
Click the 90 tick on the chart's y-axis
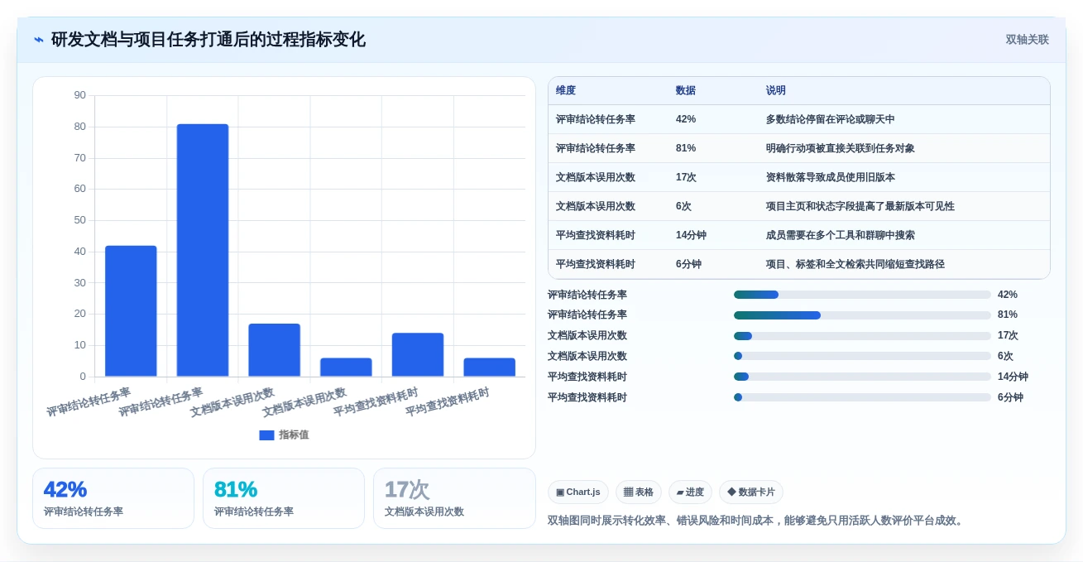[x=80, y=95]
